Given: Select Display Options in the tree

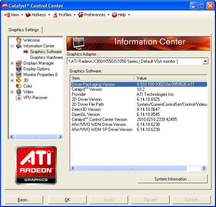Looking at the screenshot, I should [37, 69].
